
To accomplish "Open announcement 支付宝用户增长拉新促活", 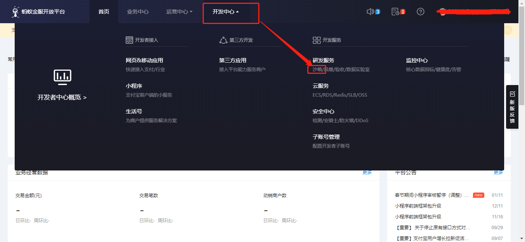I will (x=432, y=239).
